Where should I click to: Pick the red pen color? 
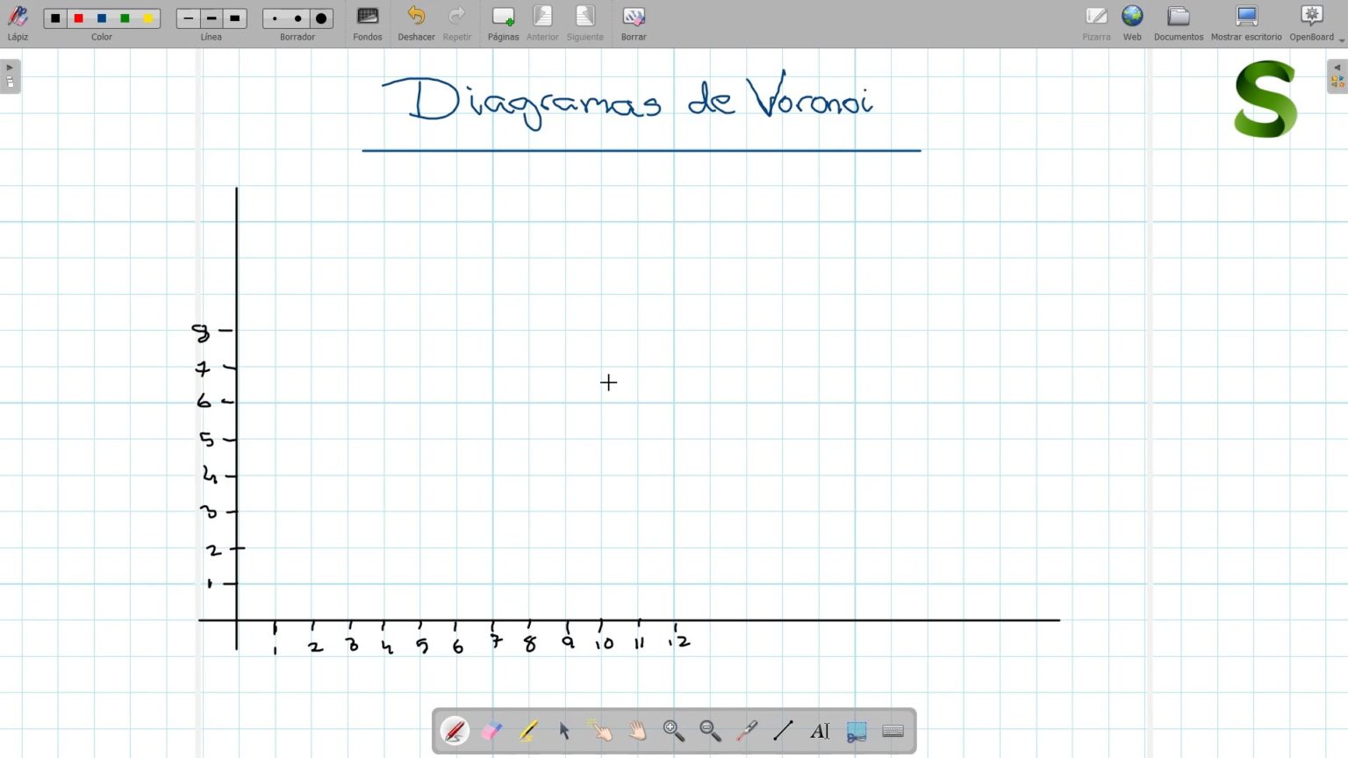78,17
